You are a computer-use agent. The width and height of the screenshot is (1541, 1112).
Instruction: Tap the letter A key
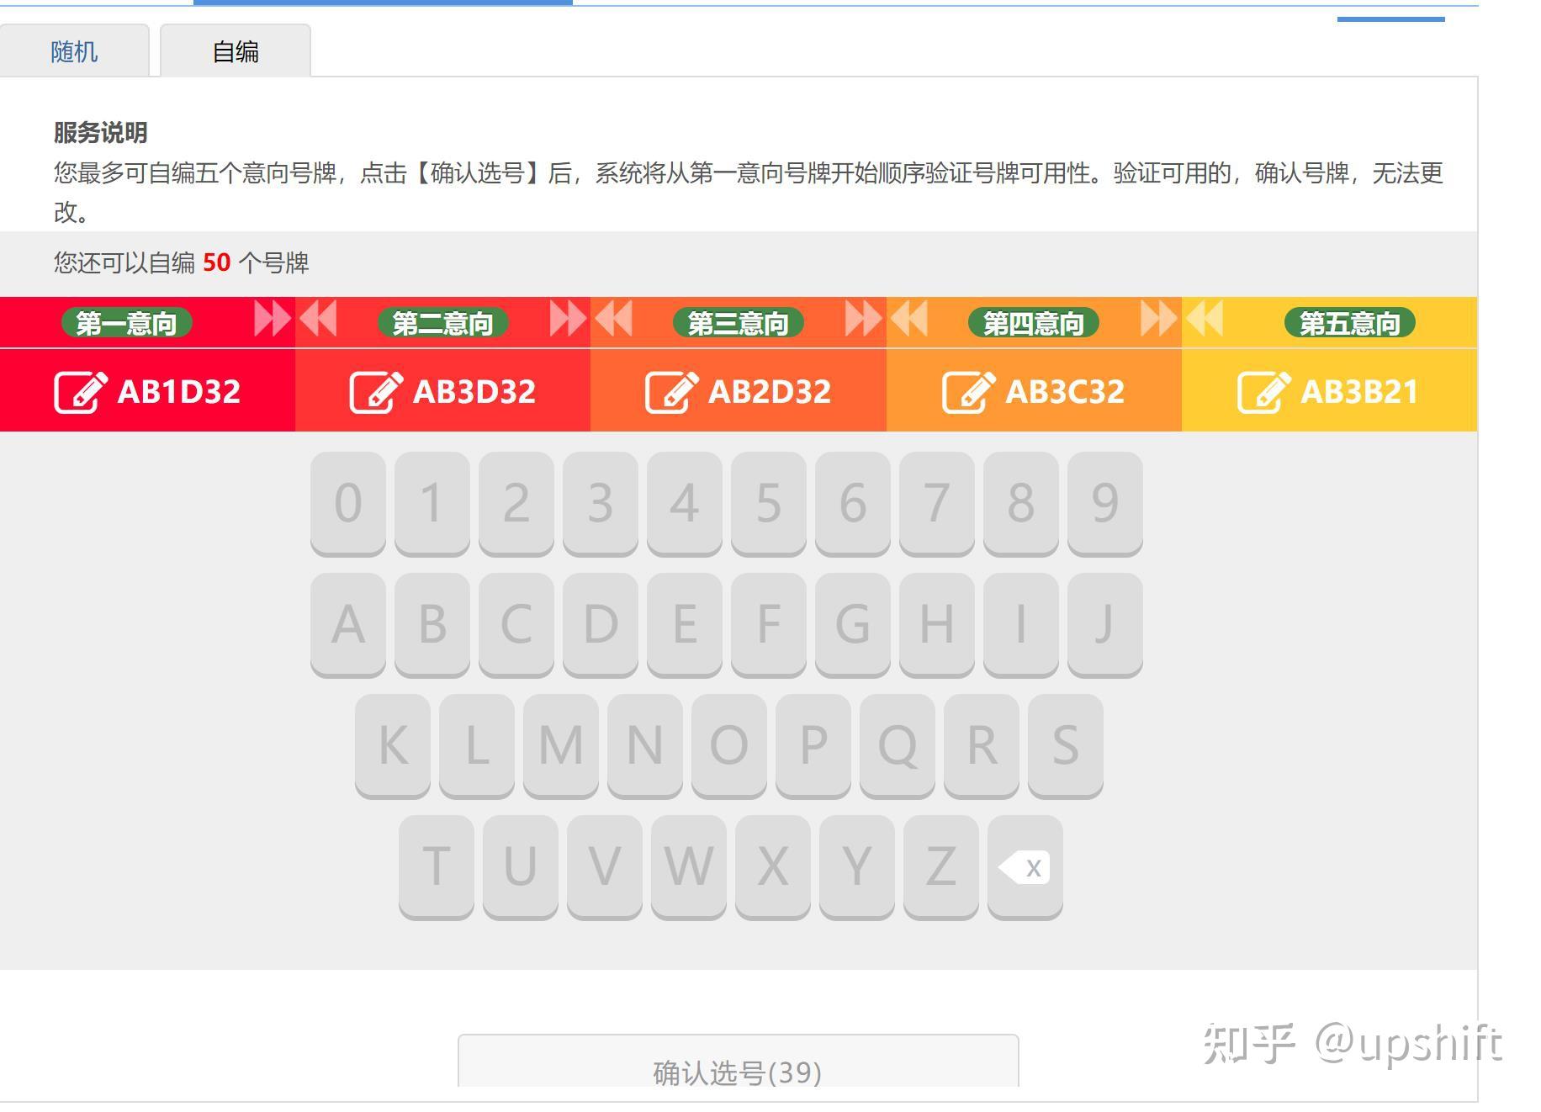348,625
